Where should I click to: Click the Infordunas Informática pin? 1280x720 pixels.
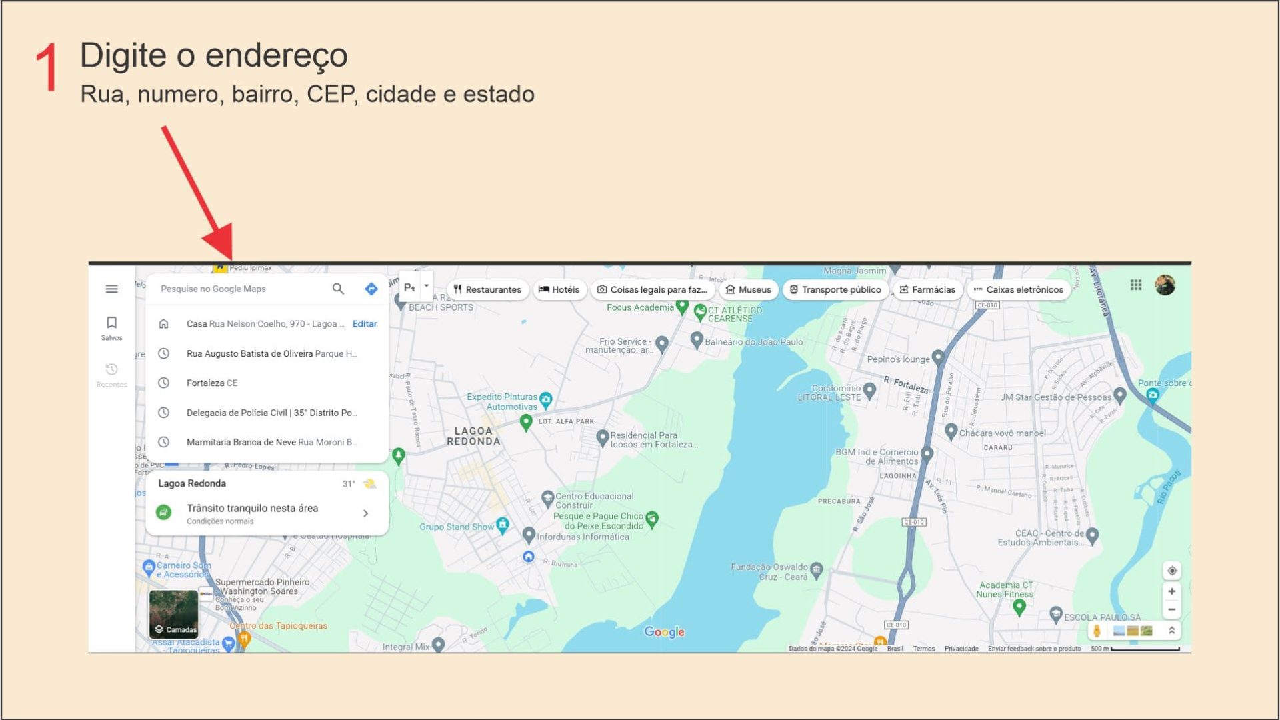pos(529,535)
